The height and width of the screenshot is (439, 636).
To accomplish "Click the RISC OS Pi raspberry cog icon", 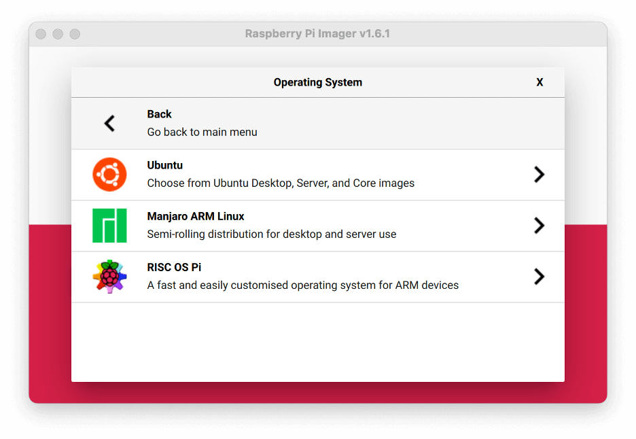I will point(109,277).
